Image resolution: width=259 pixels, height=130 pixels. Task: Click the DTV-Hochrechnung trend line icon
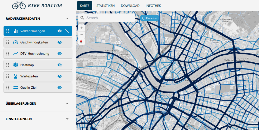point(16,54)
